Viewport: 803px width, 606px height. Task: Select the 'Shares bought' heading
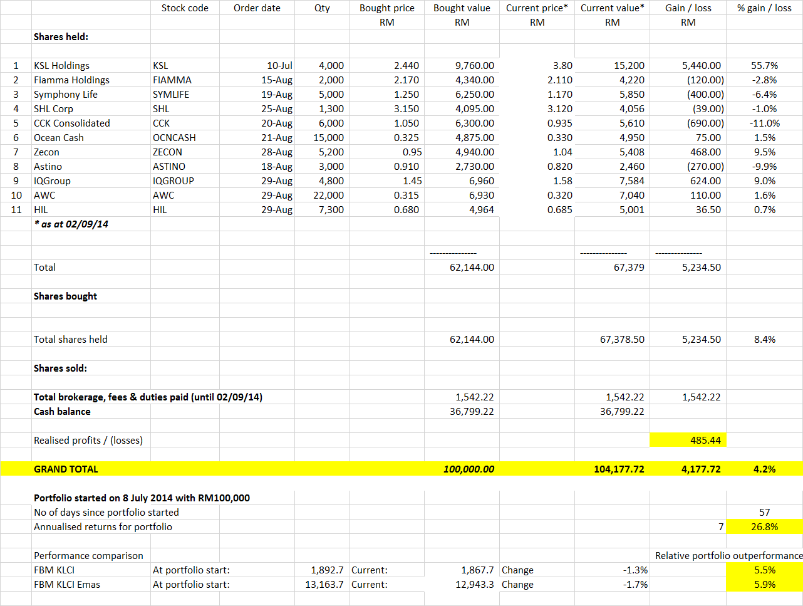click(65, 296)
